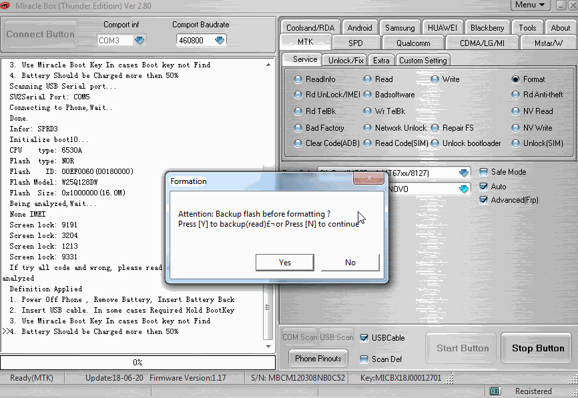Open the Coolsand/RDA tab
This screenshot has width=578, height=398.
point(310,27)
